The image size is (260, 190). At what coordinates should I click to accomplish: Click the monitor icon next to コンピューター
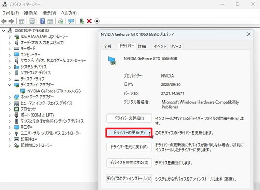[x=16, y=55]
